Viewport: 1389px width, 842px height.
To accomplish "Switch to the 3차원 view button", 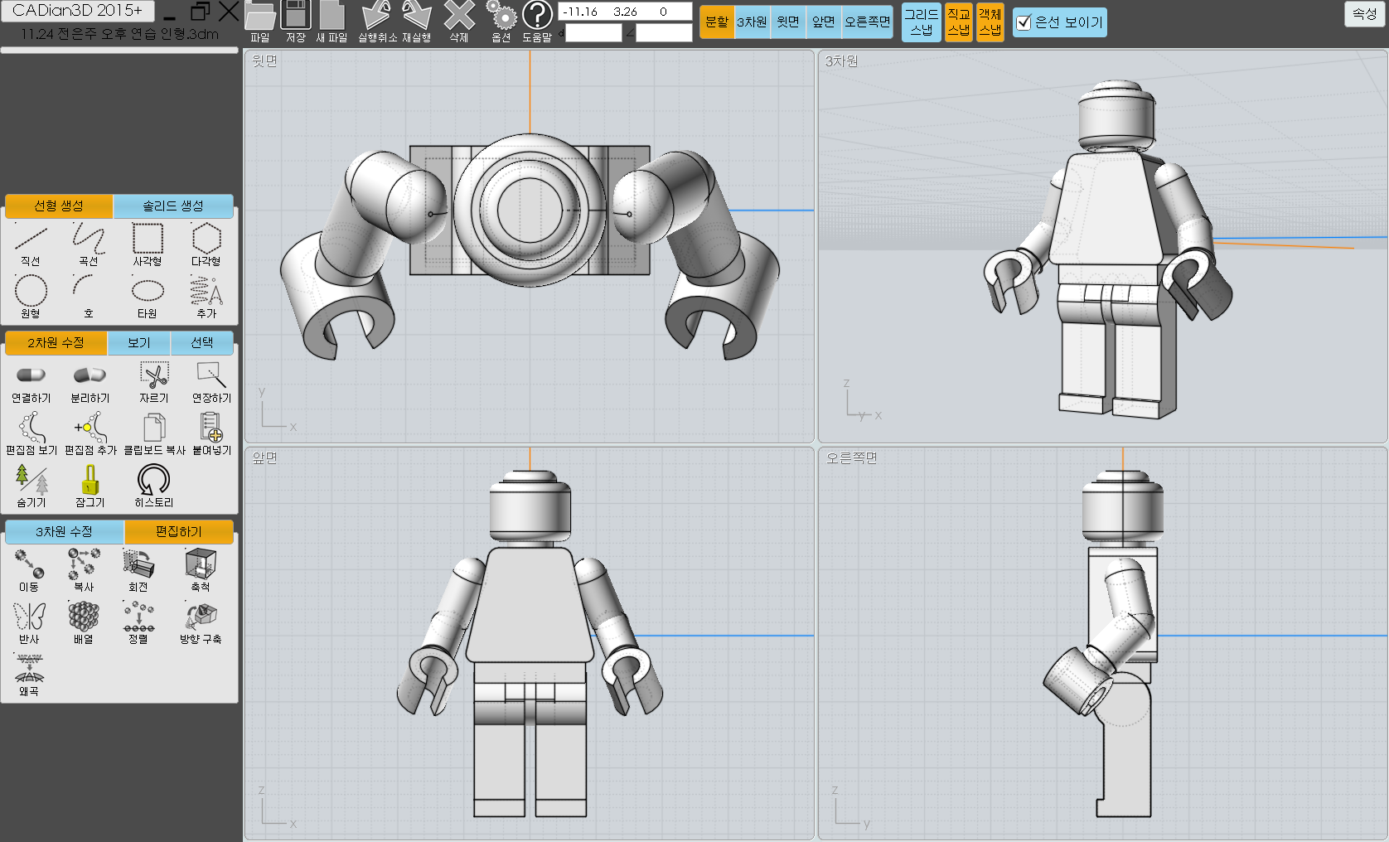I will click(753, 22).
